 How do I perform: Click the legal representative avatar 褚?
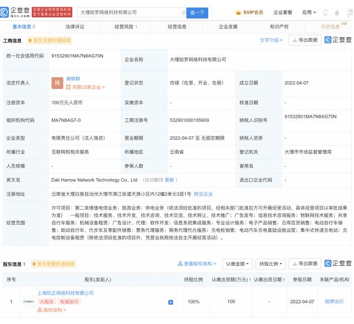tap(57, 83)
